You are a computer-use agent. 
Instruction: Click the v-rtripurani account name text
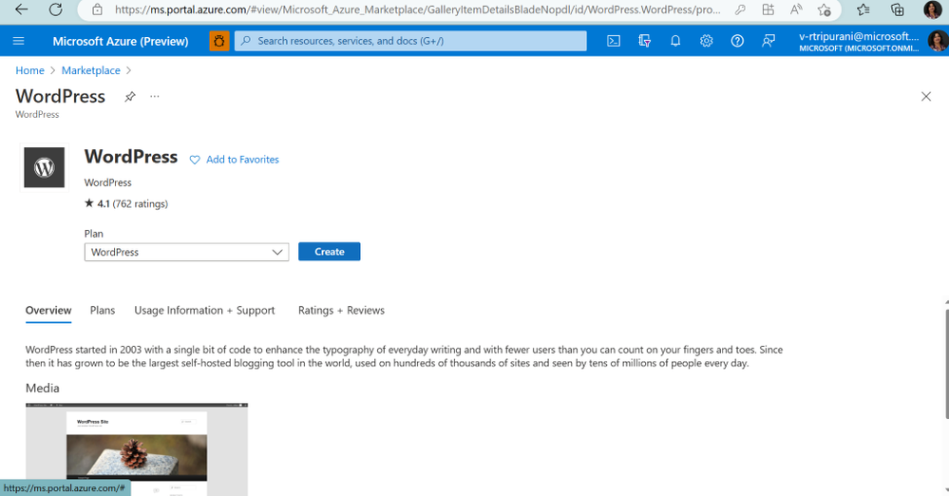point(859,36)
